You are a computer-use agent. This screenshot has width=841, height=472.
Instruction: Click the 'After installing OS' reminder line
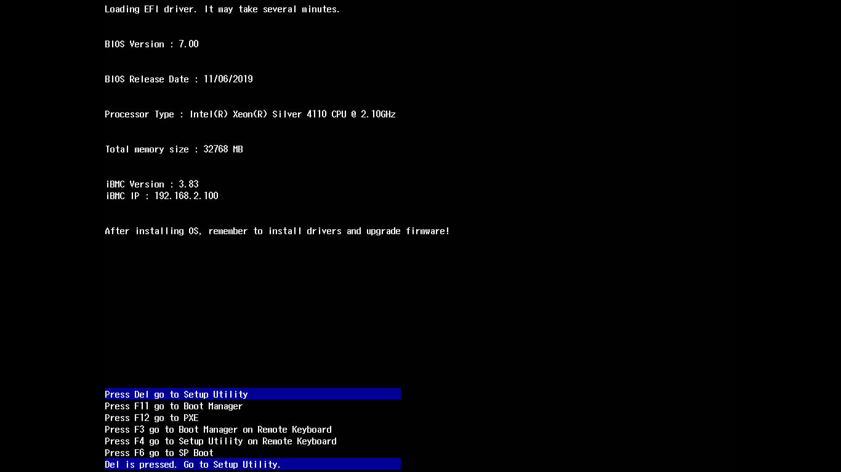(x=277, y=231)
